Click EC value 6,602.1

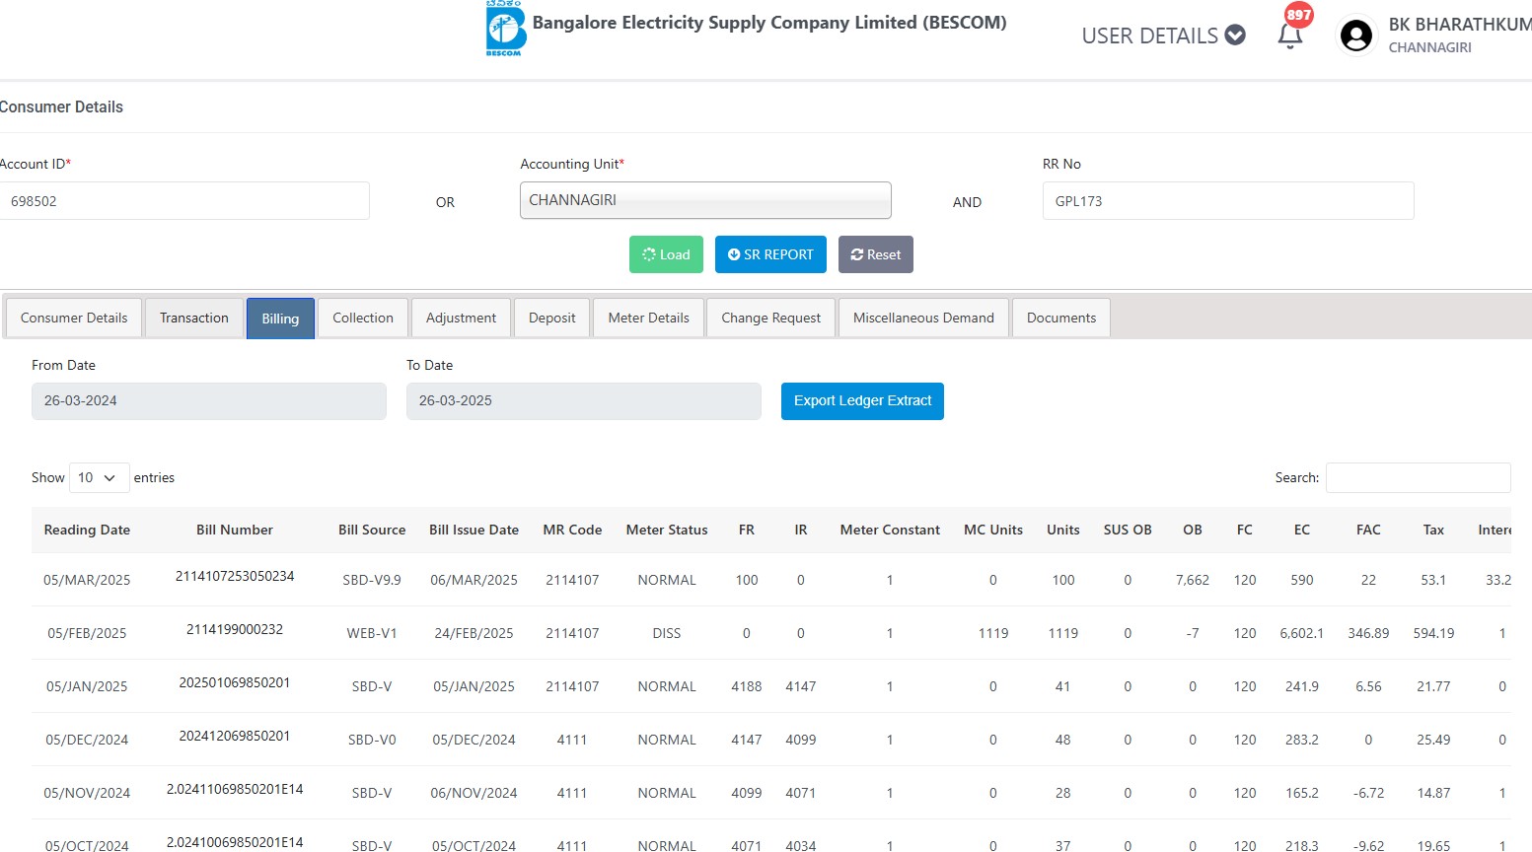1302,633
